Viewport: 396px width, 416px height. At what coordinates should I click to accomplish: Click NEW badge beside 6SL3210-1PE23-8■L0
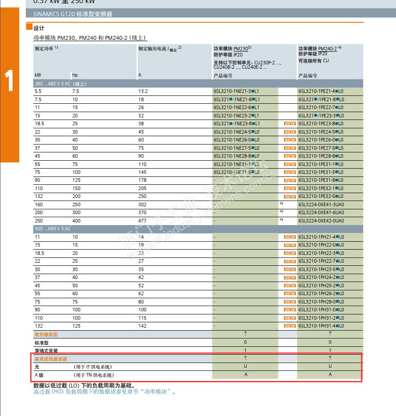pyautogui.click(x=290, y=123)
